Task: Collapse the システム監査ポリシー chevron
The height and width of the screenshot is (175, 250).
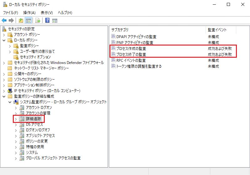Action: coord(10,102)
